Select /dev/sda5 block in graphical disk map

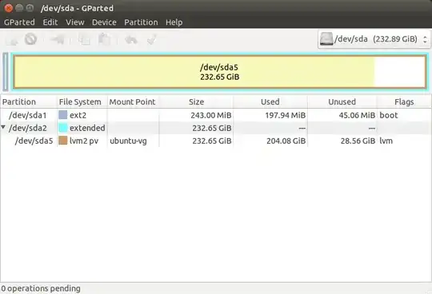click(x=219, y=72)
